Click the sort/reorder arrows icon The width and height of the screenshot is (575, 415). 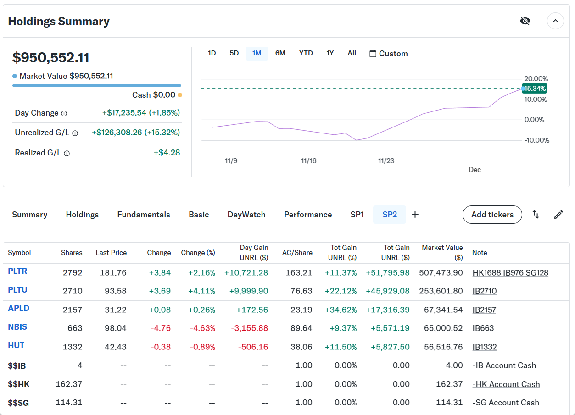[536, 215]
